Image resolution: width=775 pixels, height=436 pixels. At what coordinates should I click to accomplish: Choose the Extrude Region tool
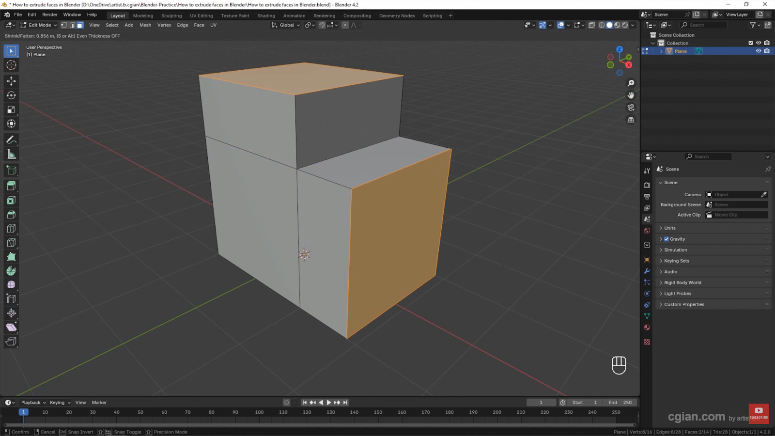pyautogui.click(x=11, y=186)
